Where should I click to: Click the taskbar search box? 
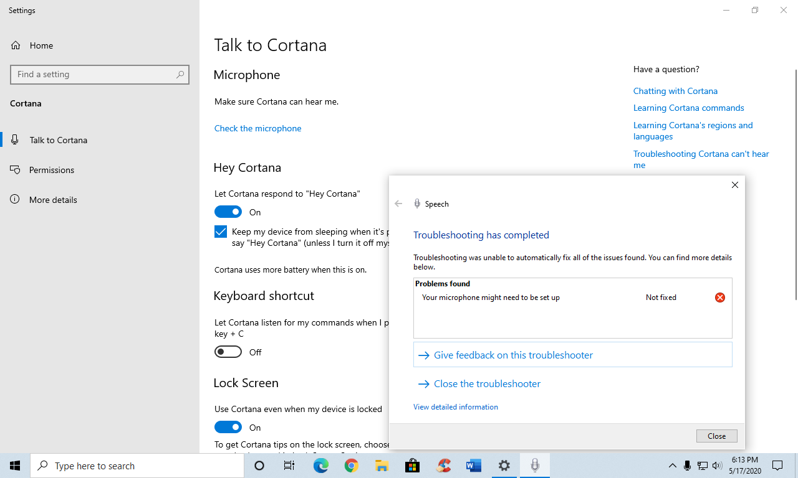point(137,466)
